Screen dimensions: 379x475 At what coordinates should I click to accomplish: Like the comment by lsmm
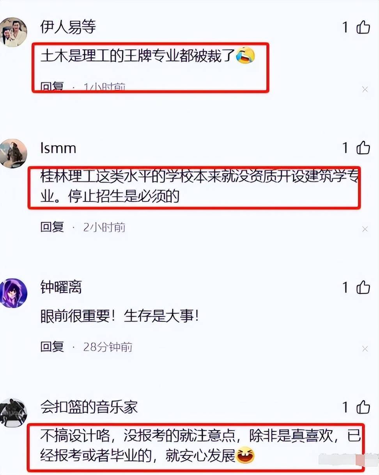363,148
